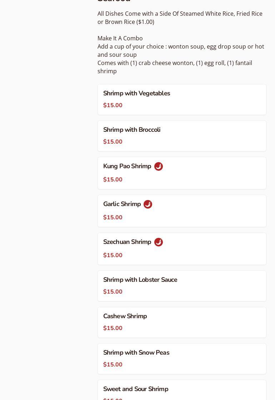Click the steamed white rice side description

180,17
